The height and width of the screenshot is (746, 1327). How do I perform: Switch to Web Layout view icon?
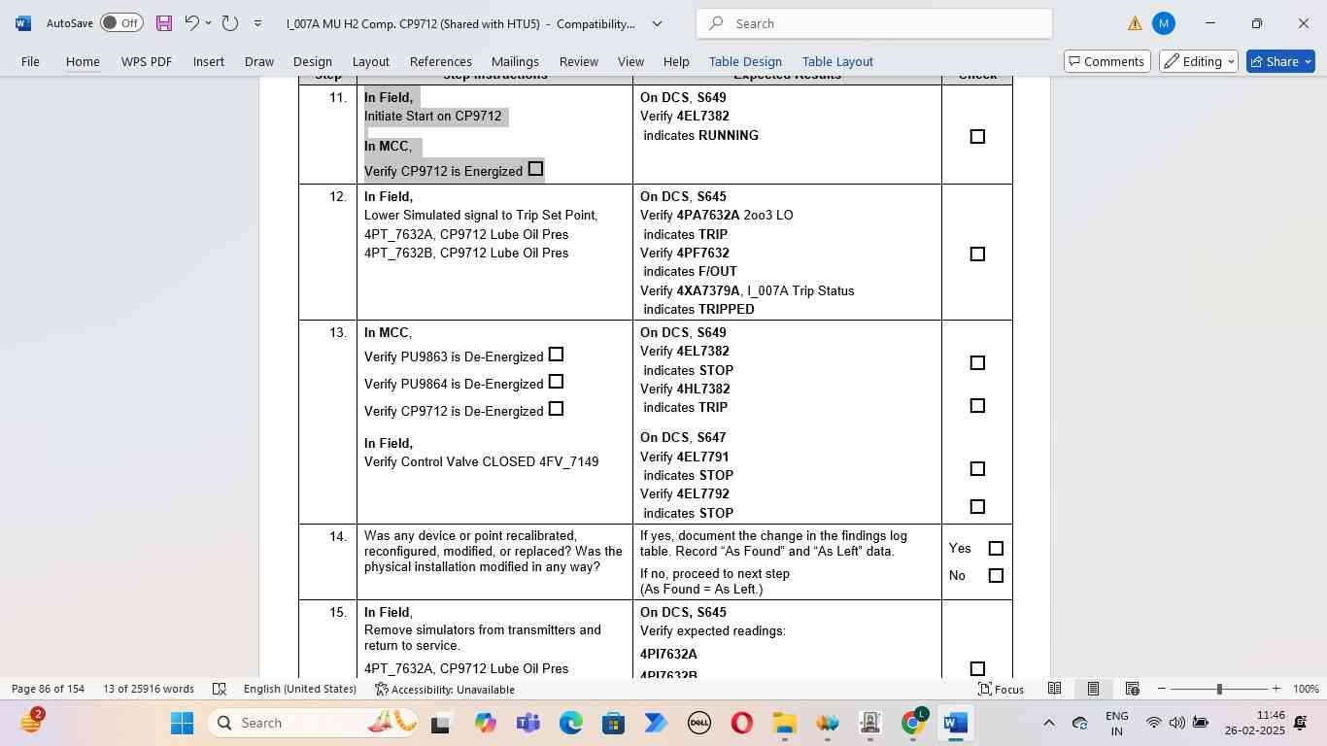(x=1132, y=689)
